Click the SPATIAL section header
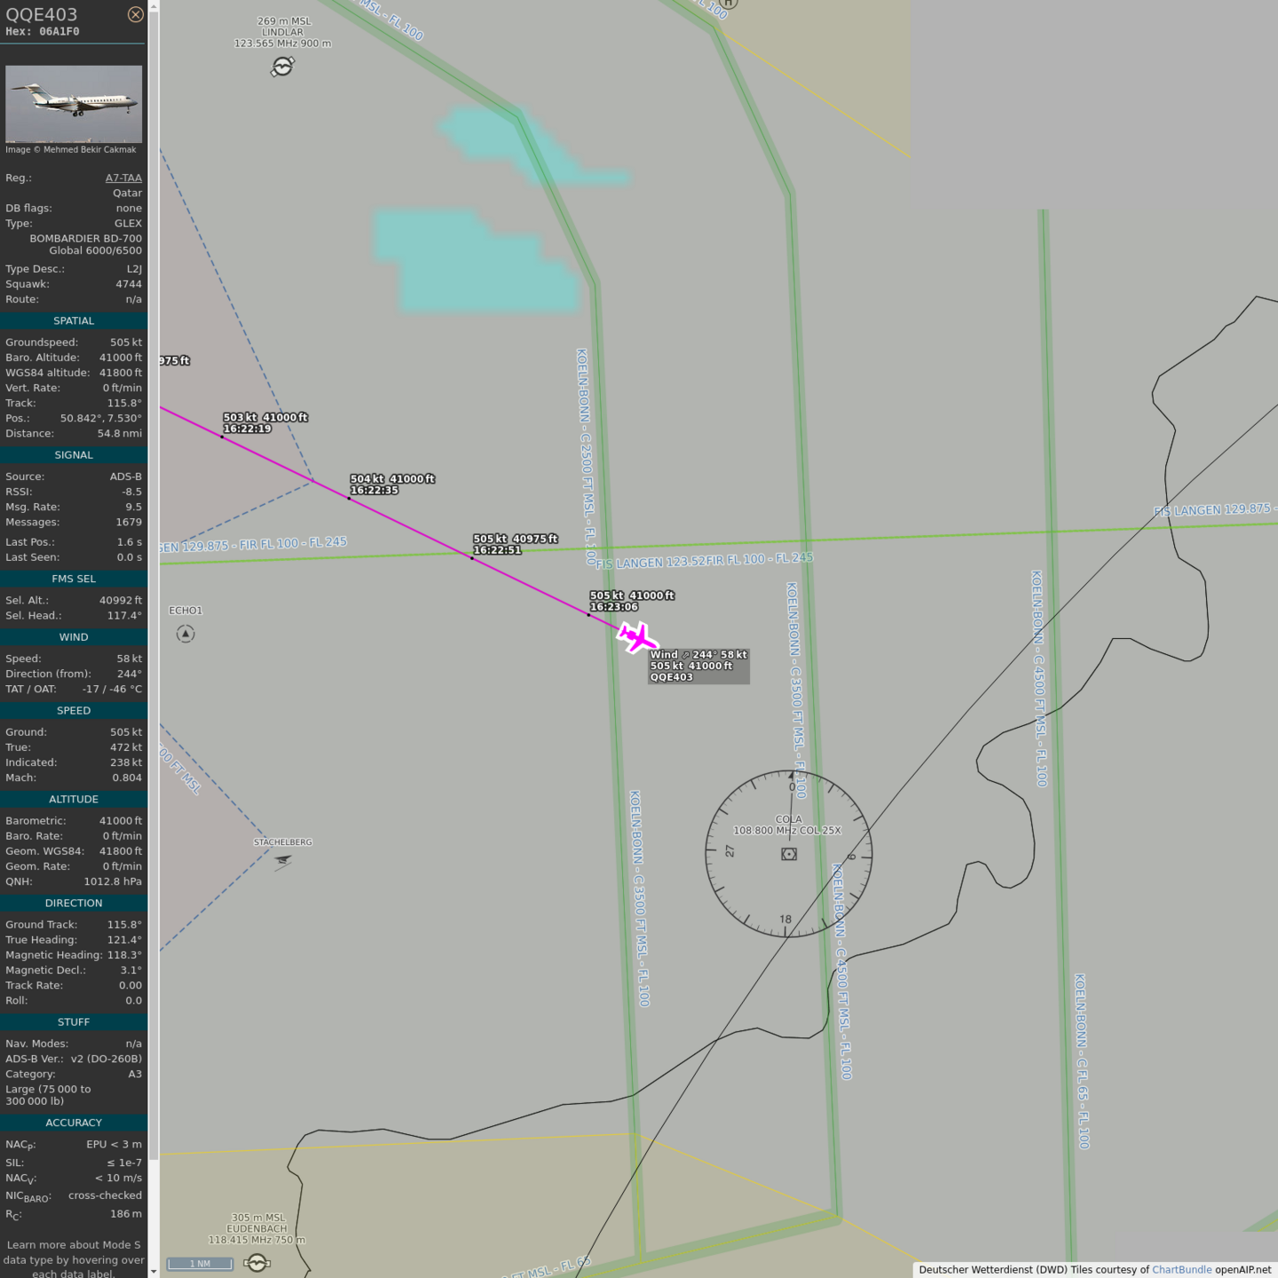This screenshot has width=1278, height=1278. pyautogui.click(x=74, y=321)
